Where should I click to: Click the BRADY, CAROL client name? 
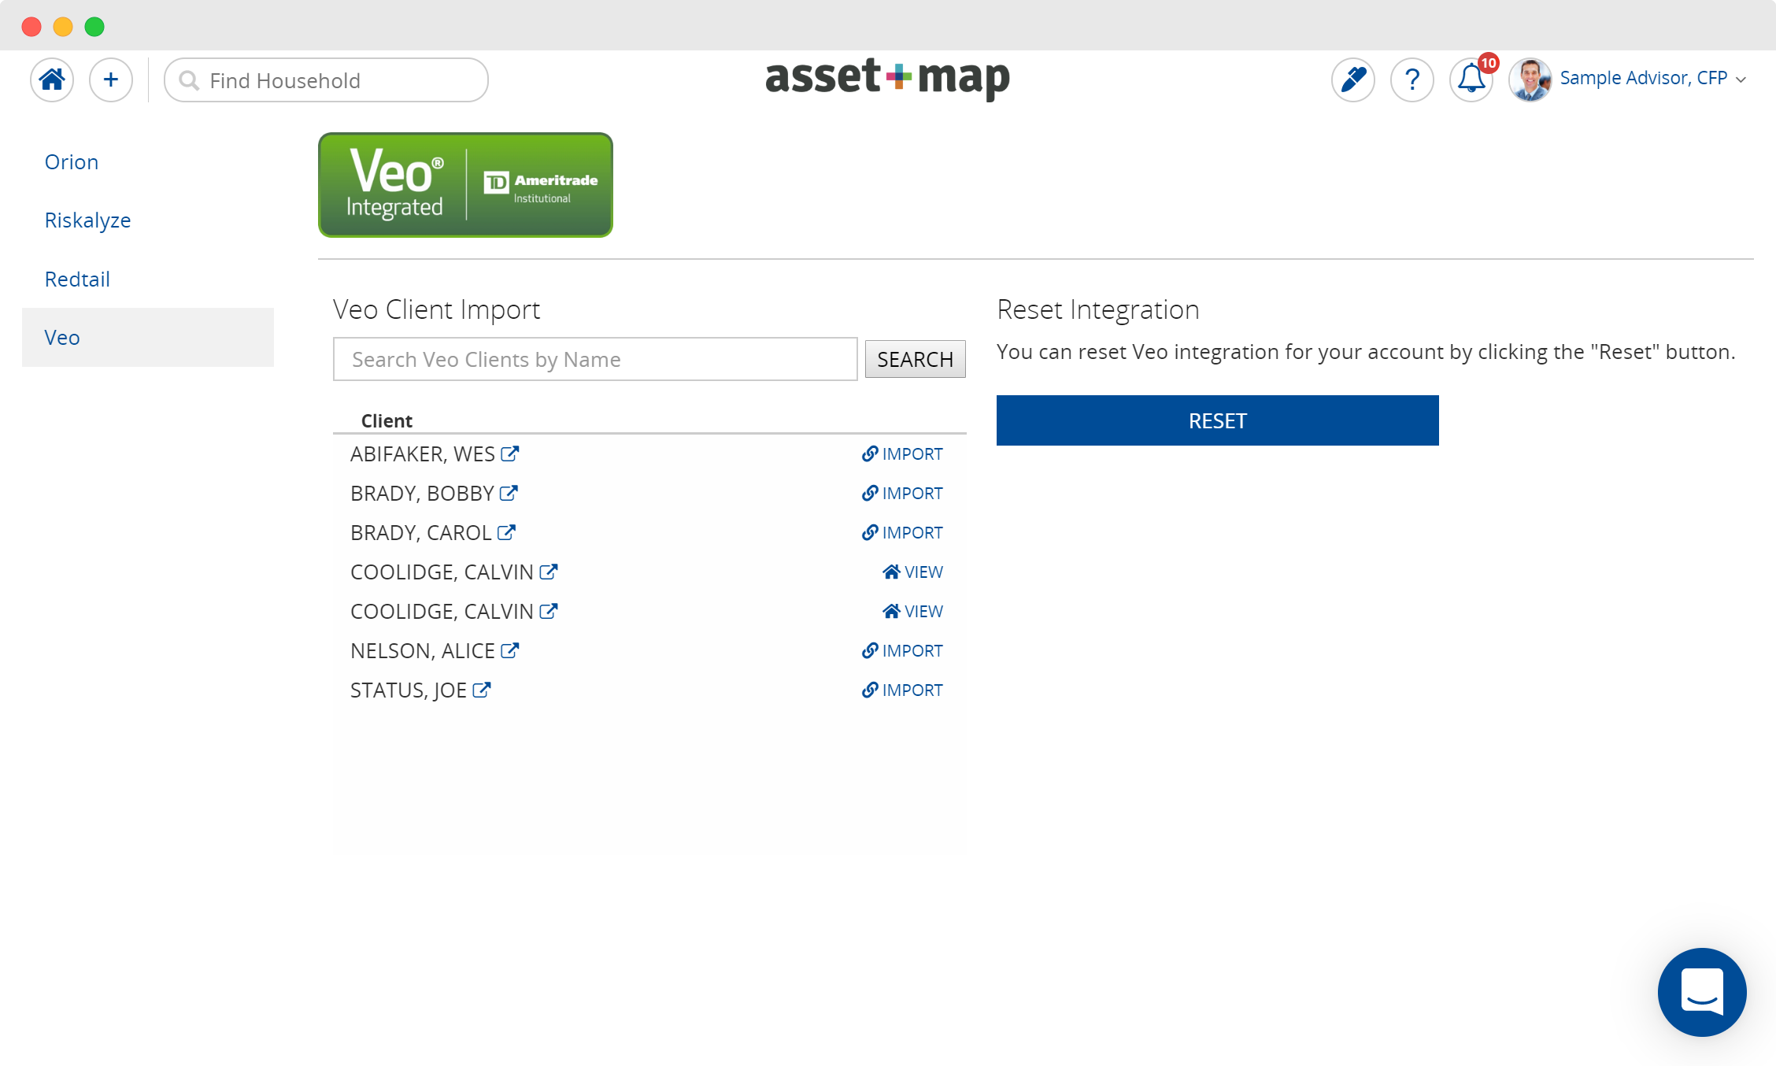click(x=421, y=532)
